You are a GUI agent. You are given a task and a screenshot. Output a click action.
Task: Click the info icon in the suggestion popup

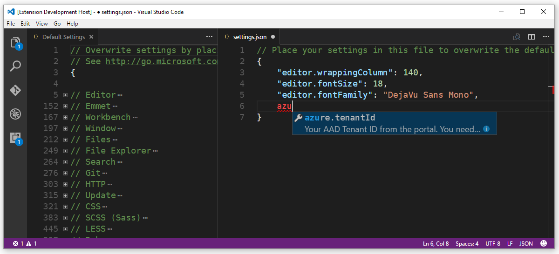tap(486, 129)
